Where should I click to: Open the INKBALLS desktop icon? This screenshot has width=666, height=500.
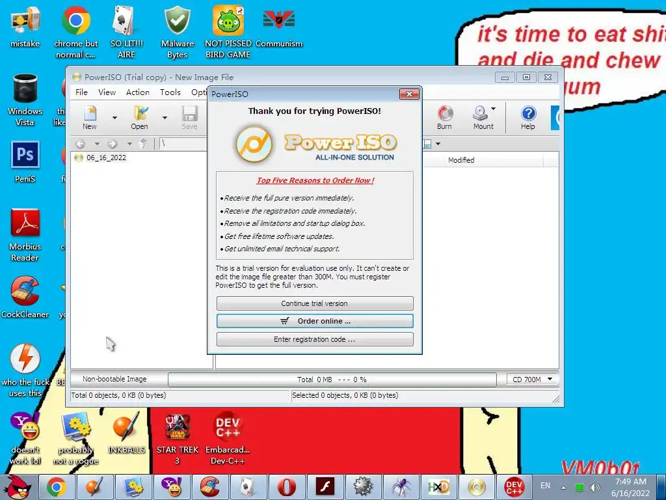click(126, 433)
